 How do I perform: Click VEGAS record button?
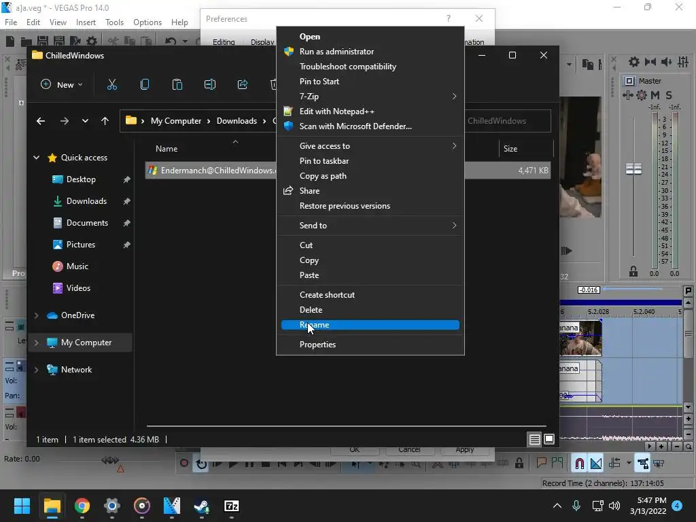[x=184, y=464]
